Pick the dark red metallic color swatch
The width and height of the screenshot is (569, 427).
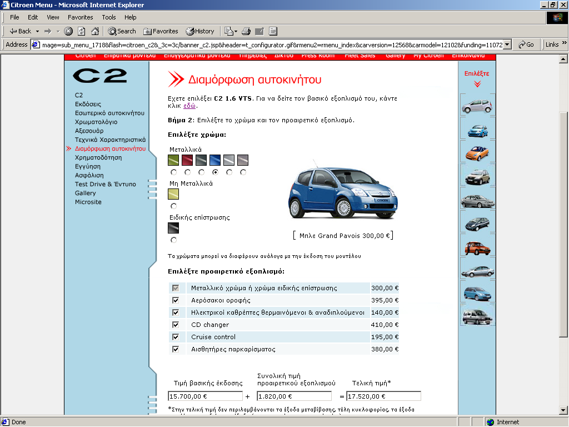(187, 160)
